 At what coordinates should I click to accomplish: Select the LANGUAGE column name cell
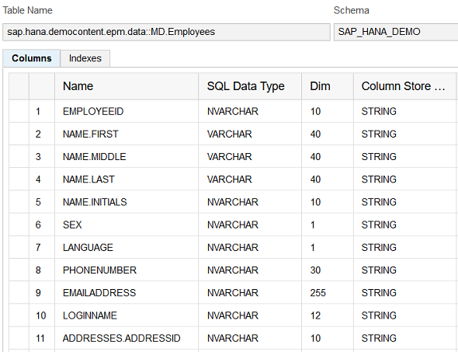click(x=127, y=247)
